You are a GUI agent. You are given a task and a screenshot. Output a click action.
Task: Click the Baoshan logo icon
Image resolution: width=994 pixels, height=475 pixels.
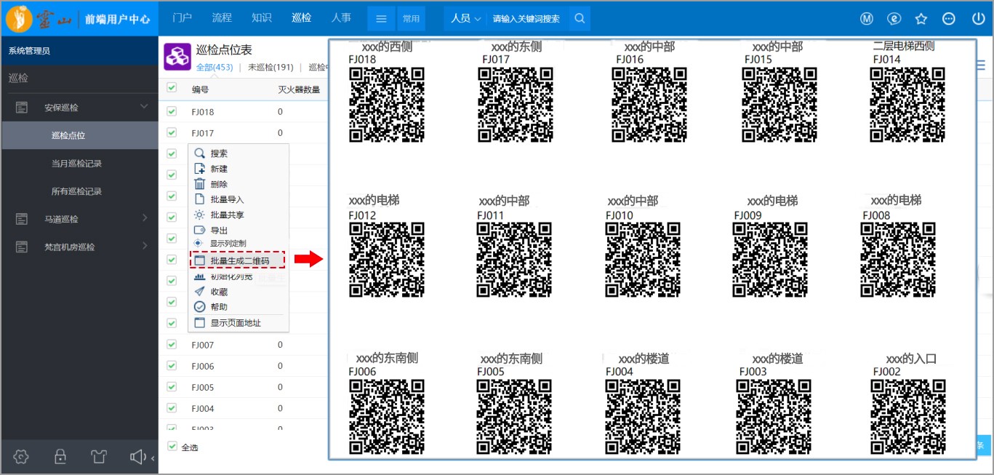tap(19, 18)
